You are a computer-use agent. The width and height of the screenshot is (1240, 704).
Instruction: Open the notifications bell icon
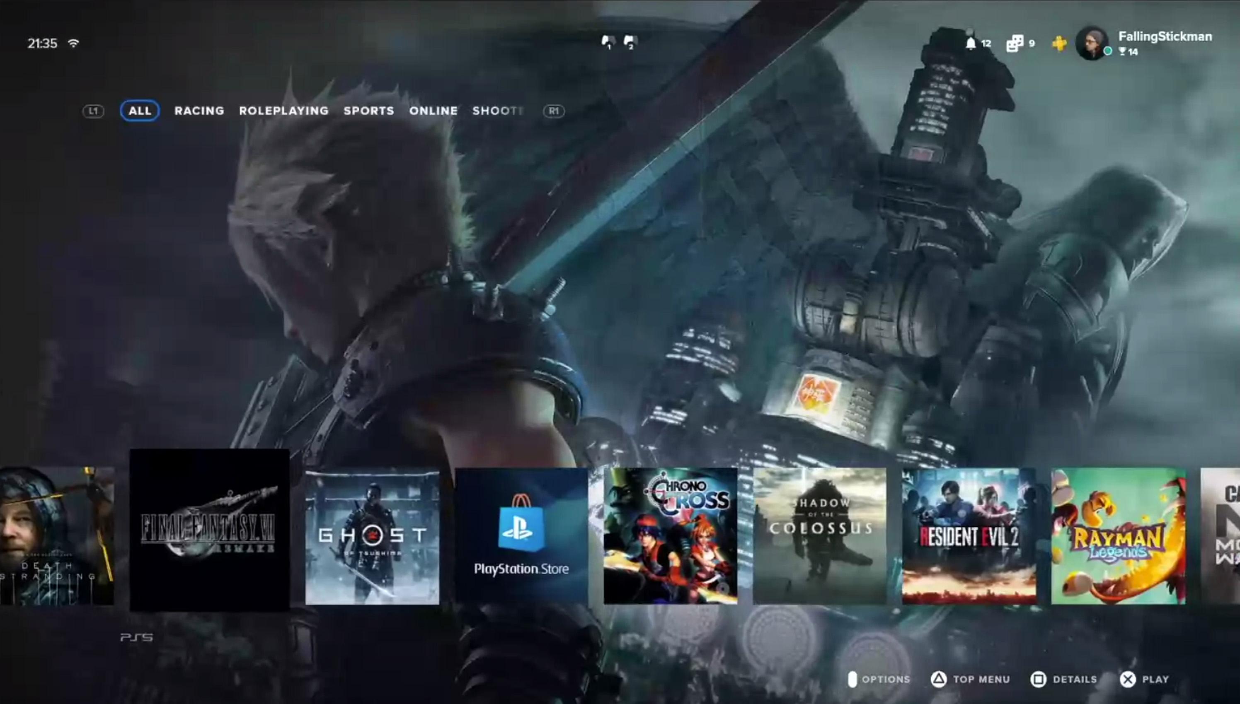(x=971, y=43)
